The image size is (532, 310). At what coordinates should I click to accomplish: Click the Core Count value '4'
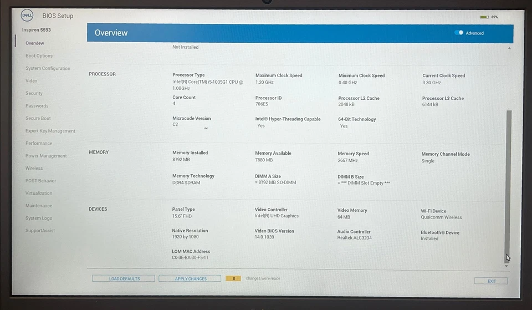[x=173, y=104]
